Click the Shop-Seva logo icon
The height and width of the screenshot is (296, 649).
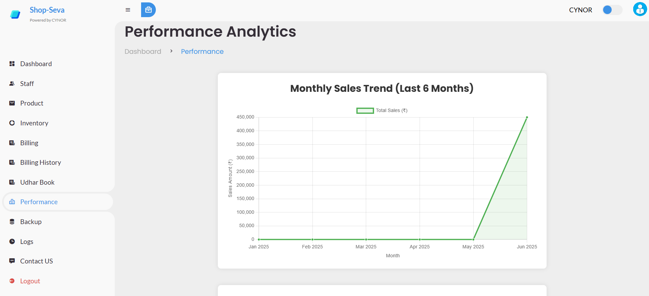pos(15,14)
